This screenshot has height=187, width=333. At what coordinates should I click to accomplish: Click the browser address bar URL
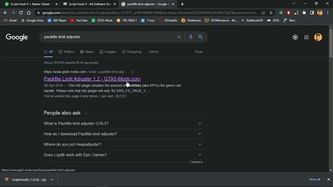pos(150,12)
